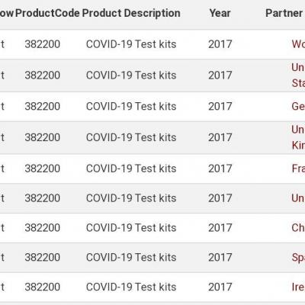The height and width of the screenshot is (305, 305).
Task: Click the Year column header
Action: pos(220,13)
